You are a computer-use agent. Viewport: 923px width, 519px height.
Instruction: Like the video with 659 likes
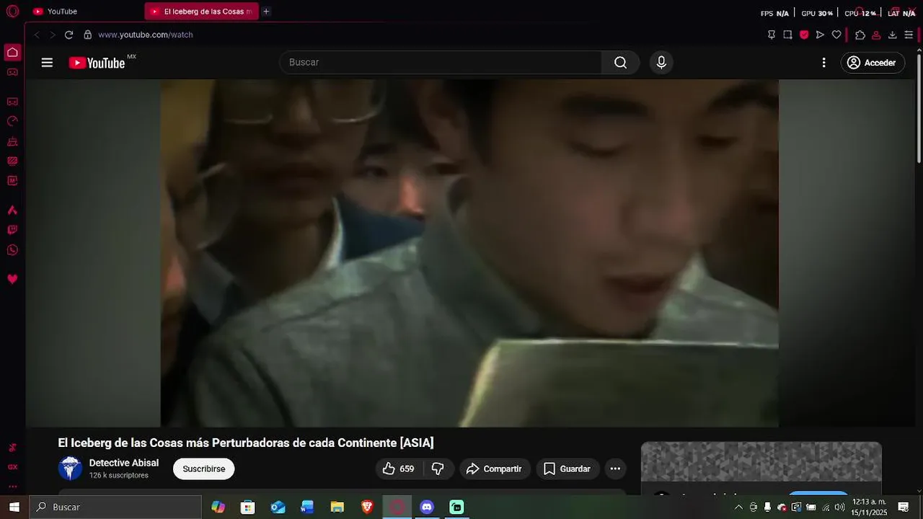399,469
